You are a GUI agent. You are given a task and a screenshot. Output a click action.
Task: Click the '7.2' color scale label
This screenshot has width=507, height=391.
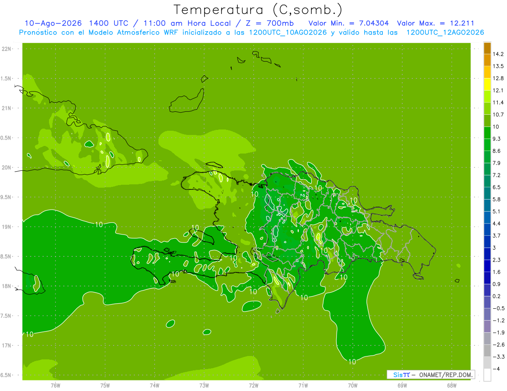pyautogui.click(x=497, y=175)
